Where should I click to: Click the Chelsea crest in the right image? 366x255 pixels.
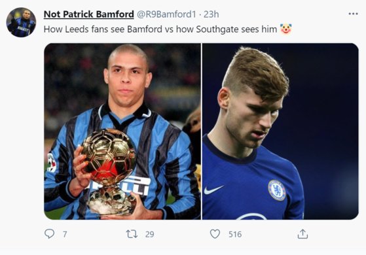(x=277, y=190)
